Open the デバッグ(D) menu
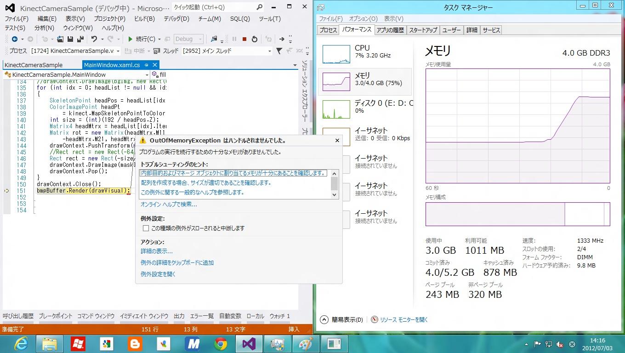Image resolution: width=625 pixels, height=353 pixels. [x=176, y=19]
